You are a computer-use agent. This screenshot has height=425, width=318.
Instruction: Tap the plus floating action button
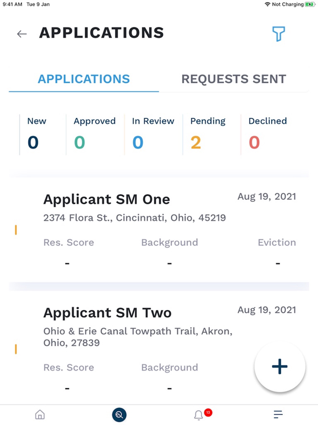click(x=279, y=367)
